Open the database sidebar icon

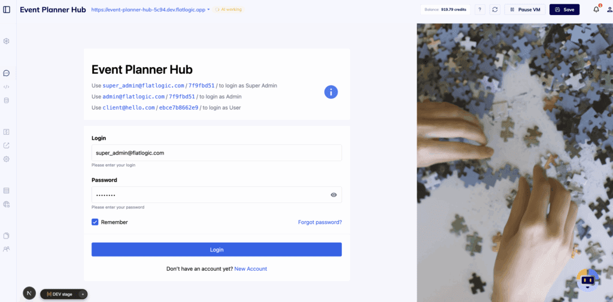click(x=6, y=101)
